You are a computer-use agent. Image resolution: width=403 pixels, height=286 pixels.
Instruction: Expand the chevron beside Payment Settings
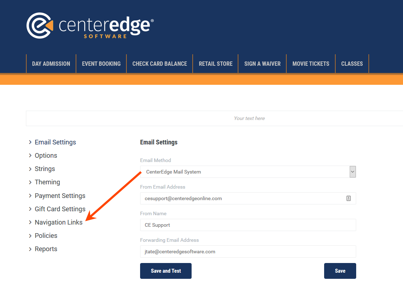click(30, 196)
